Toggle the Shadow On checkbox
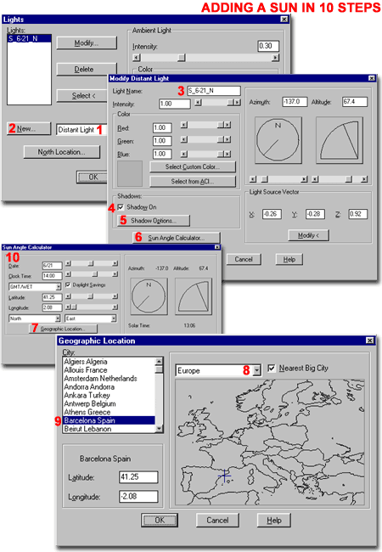Screen dimensions: 382x552 [121, 207]
